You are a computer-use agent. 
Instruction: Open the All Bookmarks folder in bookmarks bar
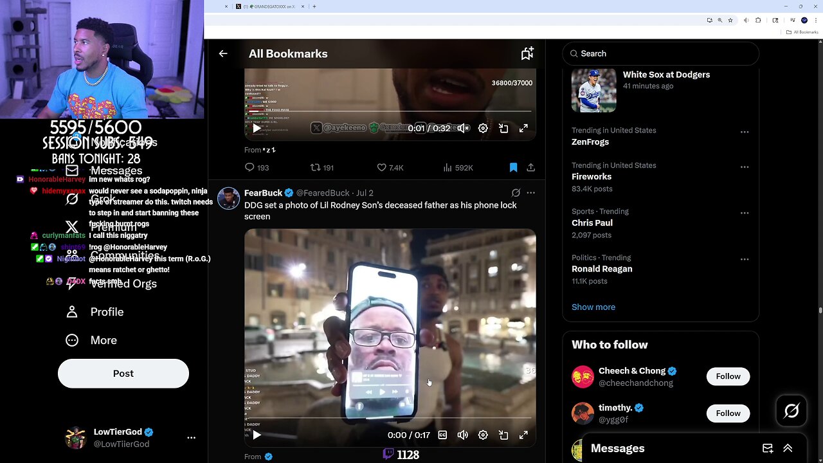click(x=802, y=32)
